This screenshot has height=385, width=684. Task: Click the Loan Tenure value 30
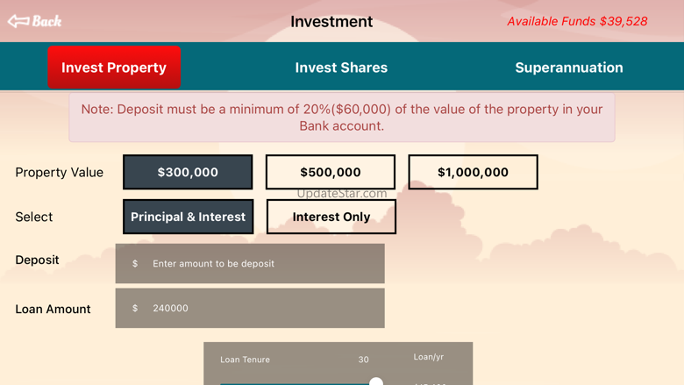click(x=363, y=360)
